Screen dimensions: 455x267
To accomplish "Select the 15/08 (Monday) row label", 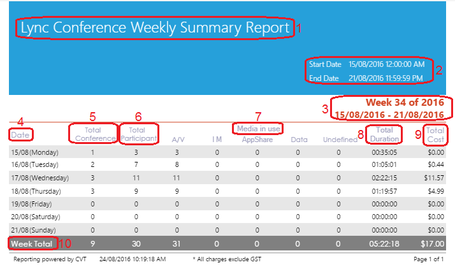I will [34, 152].
